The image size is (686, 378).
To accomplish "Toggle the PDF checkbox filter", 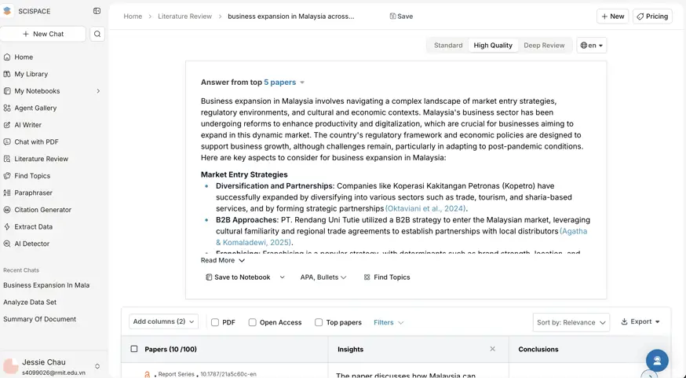I will click(x=215, y=322).
